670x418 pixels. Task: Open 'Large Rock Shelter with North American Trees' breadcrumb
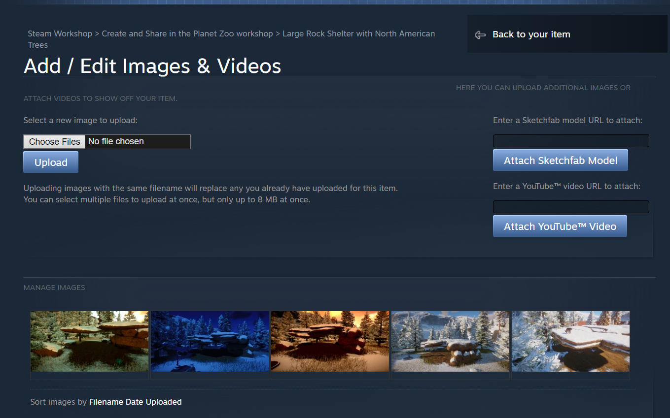point(231,39)
